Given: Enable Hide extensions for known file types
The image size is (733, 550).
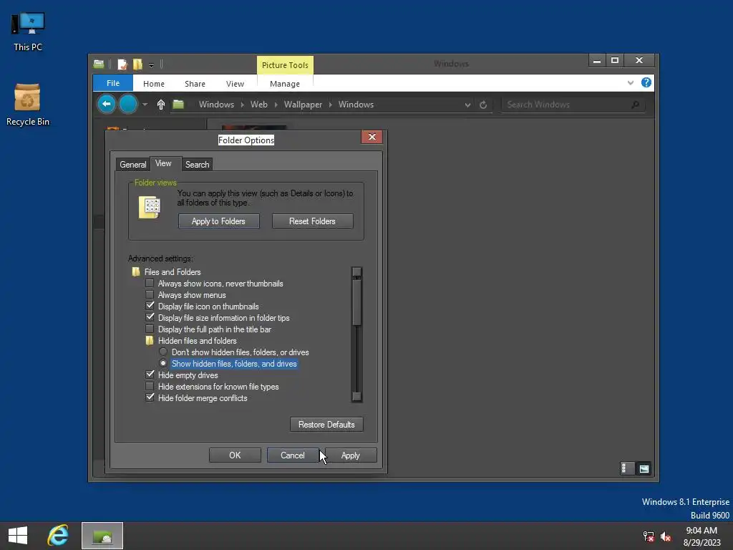Looking at the screenshot, I should click(150, 386).
